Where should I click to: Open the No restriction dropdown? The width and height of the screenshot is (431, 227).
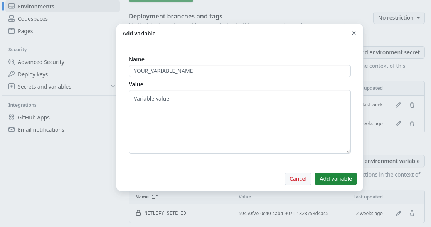coord(399,18)
